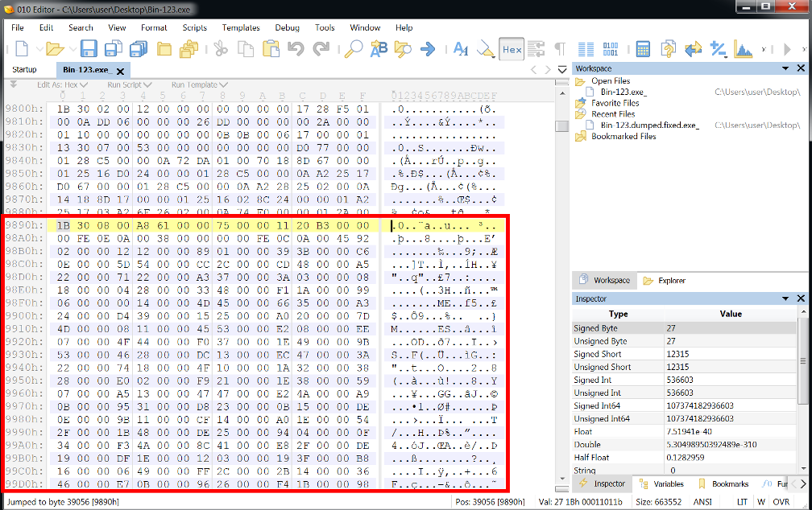
Task: Open the Histogram tool icon
Action: [x=743, y=50]
